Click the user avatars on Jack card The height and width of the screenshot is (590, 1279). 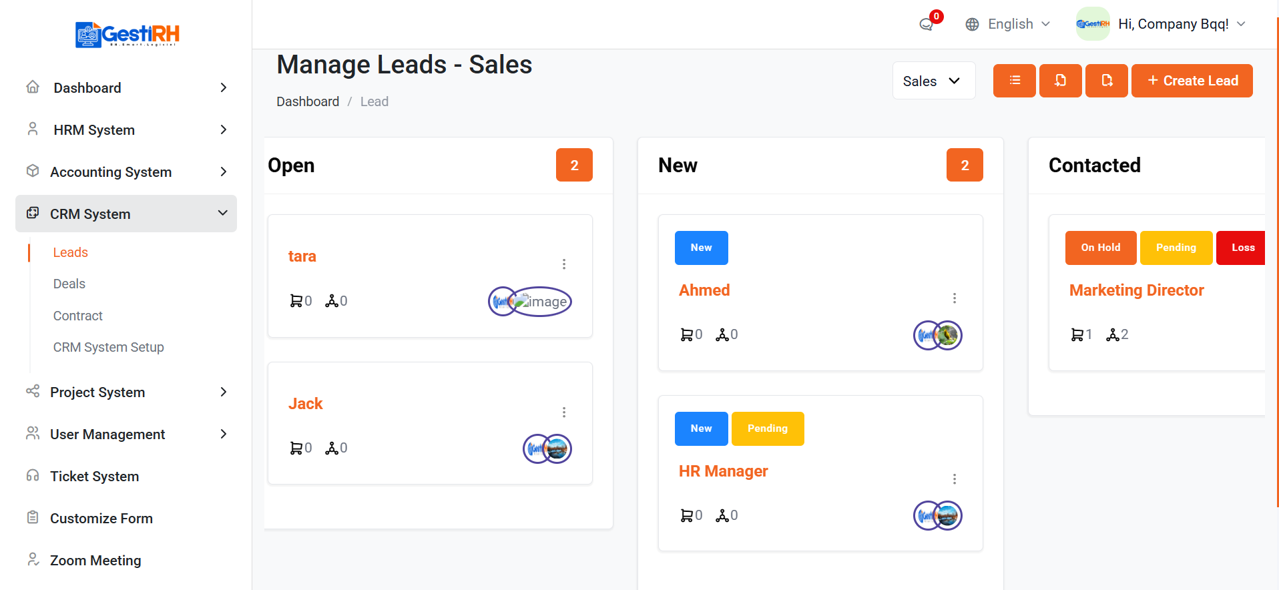547,449
